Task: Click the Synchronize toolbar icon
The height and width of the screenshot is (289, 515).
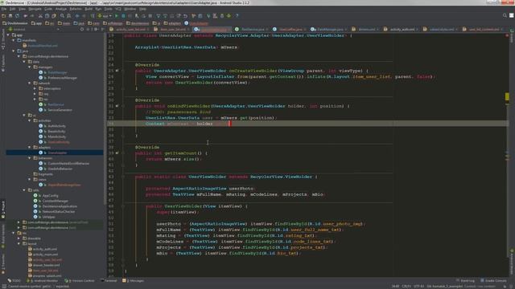Action: (17, 16)
